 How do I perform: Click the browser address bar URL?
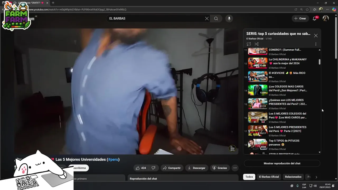click(x=78, y=9)
